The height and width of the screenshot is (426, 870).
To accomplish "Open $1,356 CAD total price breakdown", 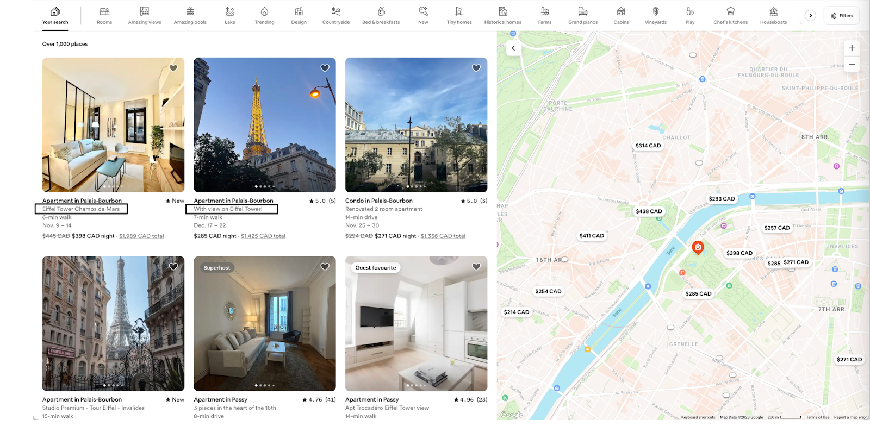I will pyautogui.click(x=443, y=236).
